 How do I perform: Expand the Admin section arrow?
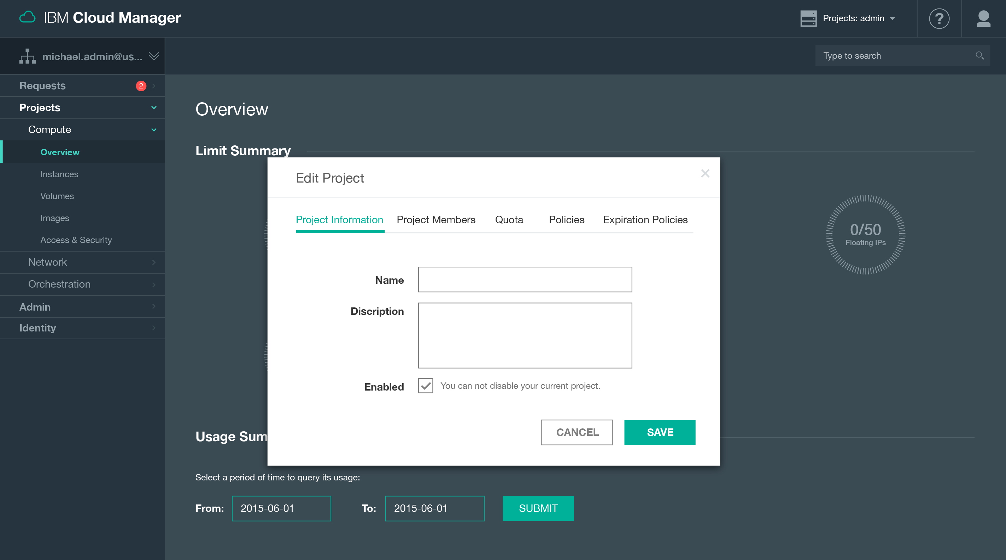coord(154,307)
